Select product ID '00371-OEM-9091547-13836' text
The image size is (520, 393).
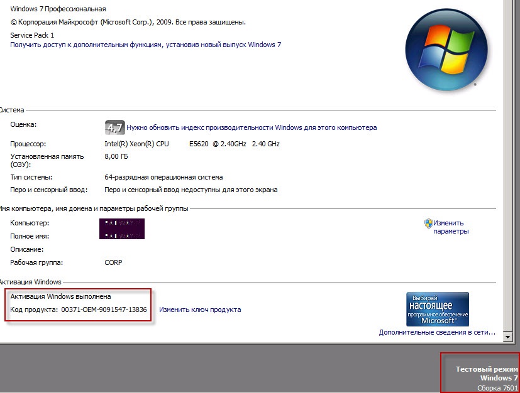104,310
